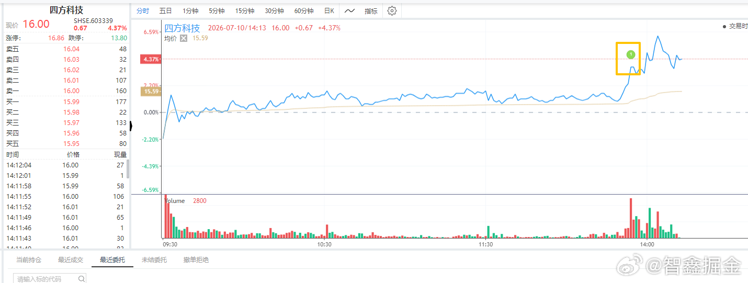Click the 价格 column header
Image resolution: width=748 pixels, height=283 pixels.
[x=73, y=155]
